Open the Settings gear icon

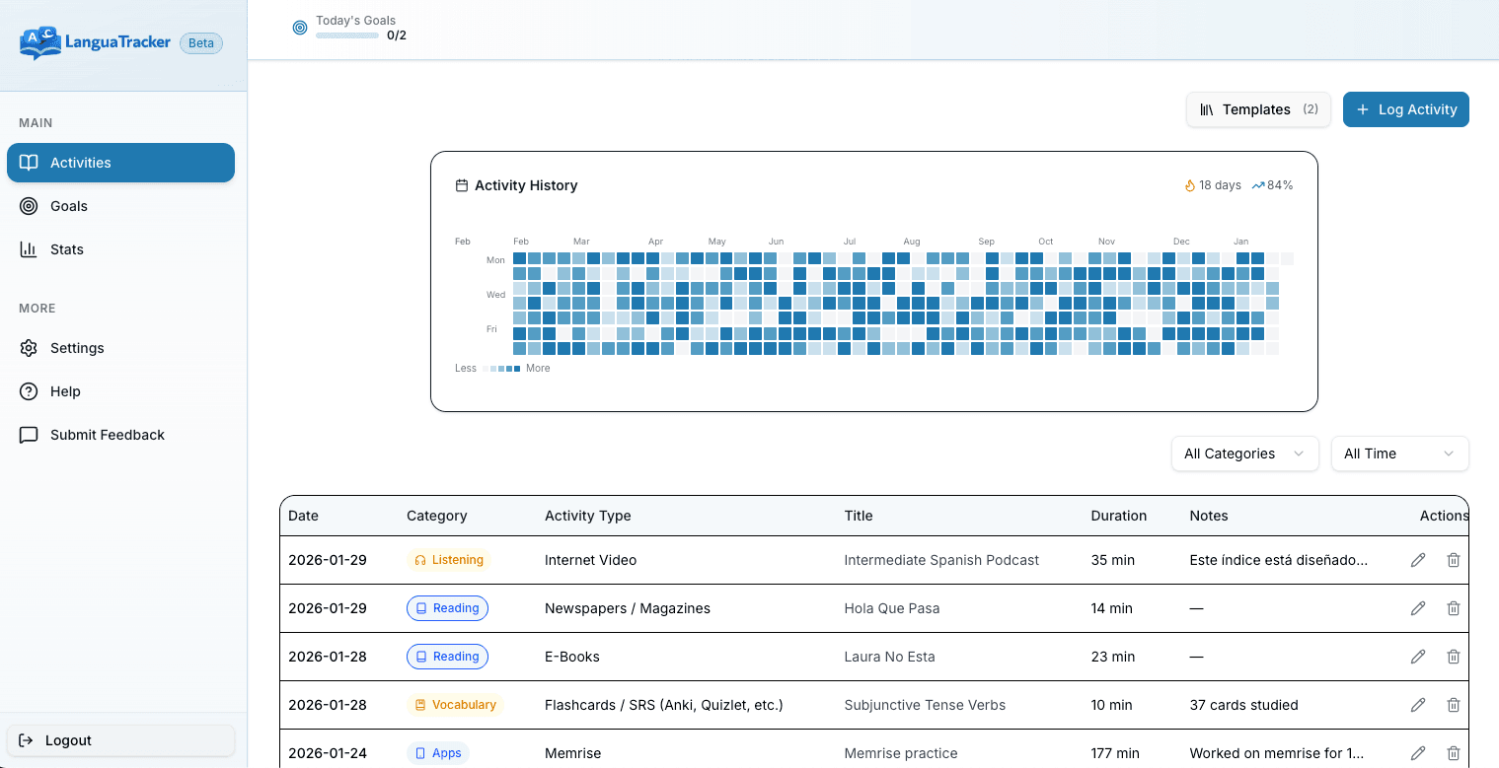(x=29, y=347)
